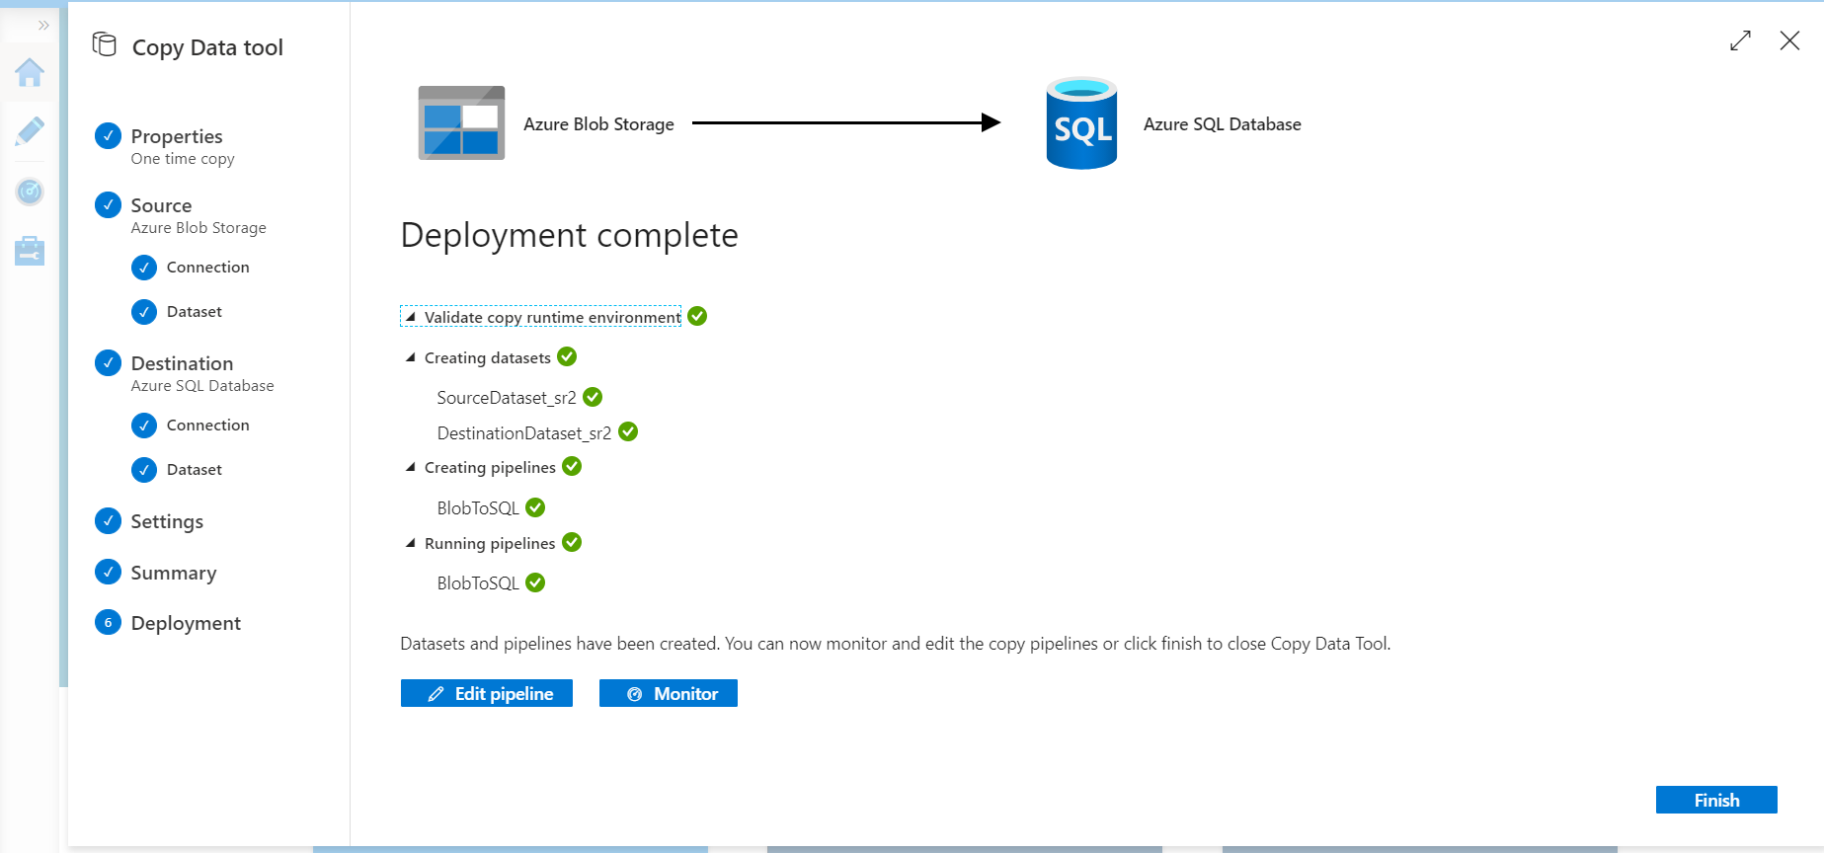The image size is (1824, 853).
Task: Expand the left navigation chevrons
Action: (x=43, y=26)
